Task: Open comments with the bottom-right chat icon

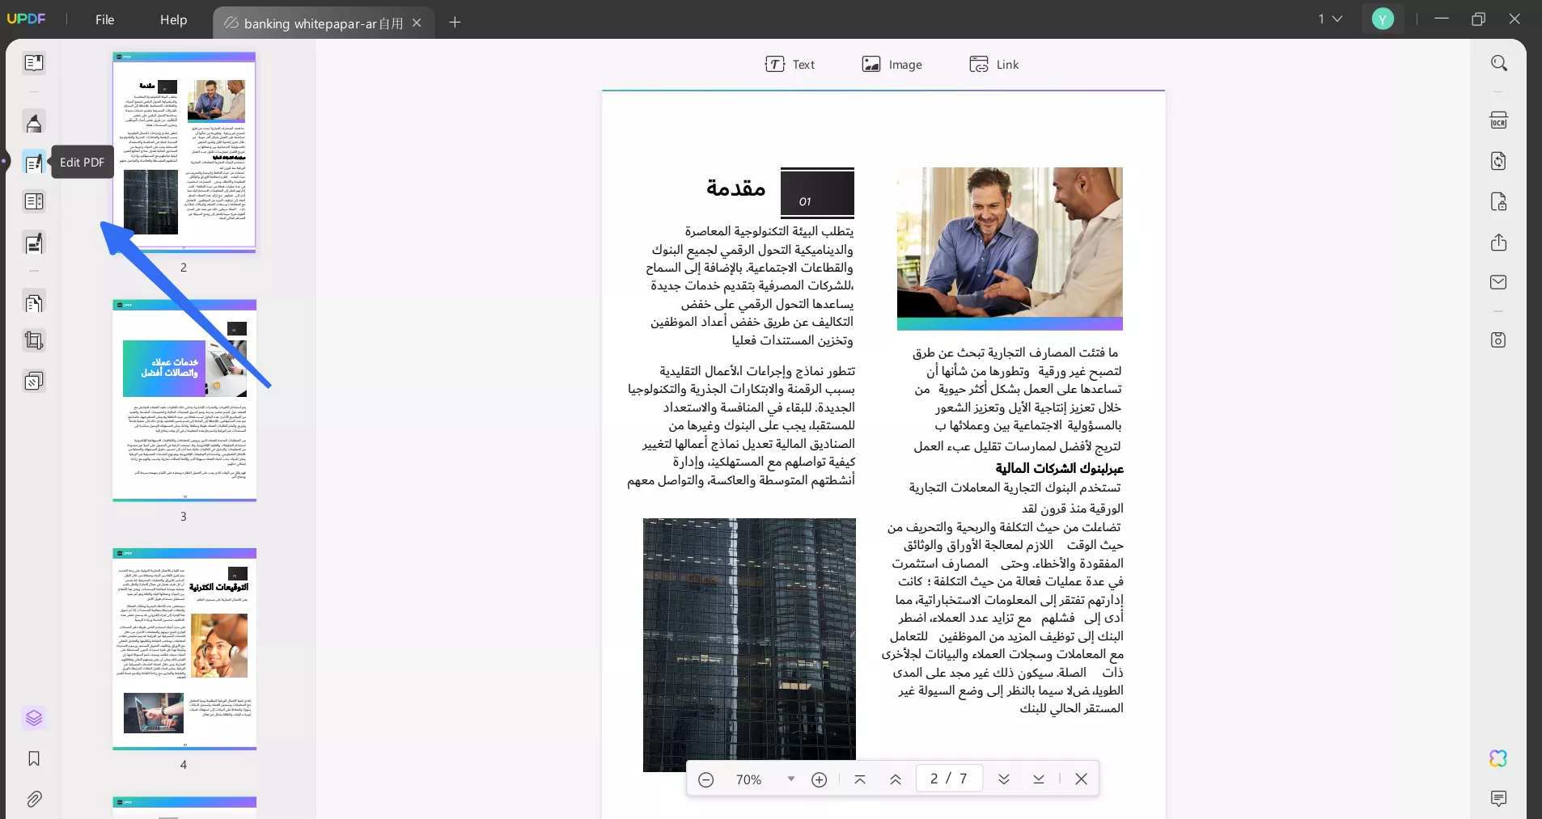Action: (x=1500, y=800)
